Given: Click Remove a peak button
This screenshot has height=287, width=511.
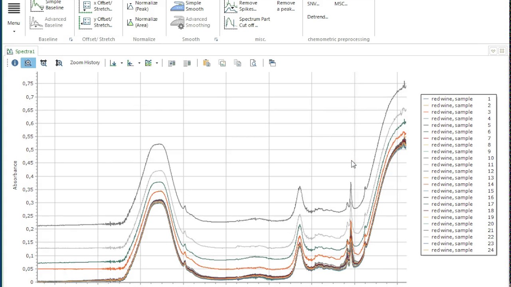Looking at the screenshot, I should [x=286, y=6].
